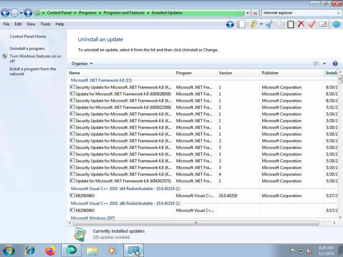The height and width of the screenshot is (257, 343).
Task: Open the recent pages dropdown arrow
Action: [x=21, y=13]
